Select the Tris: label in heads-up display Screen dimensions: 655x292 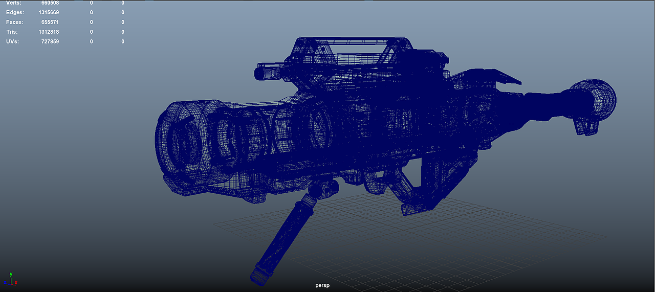(x=12, y=32)
